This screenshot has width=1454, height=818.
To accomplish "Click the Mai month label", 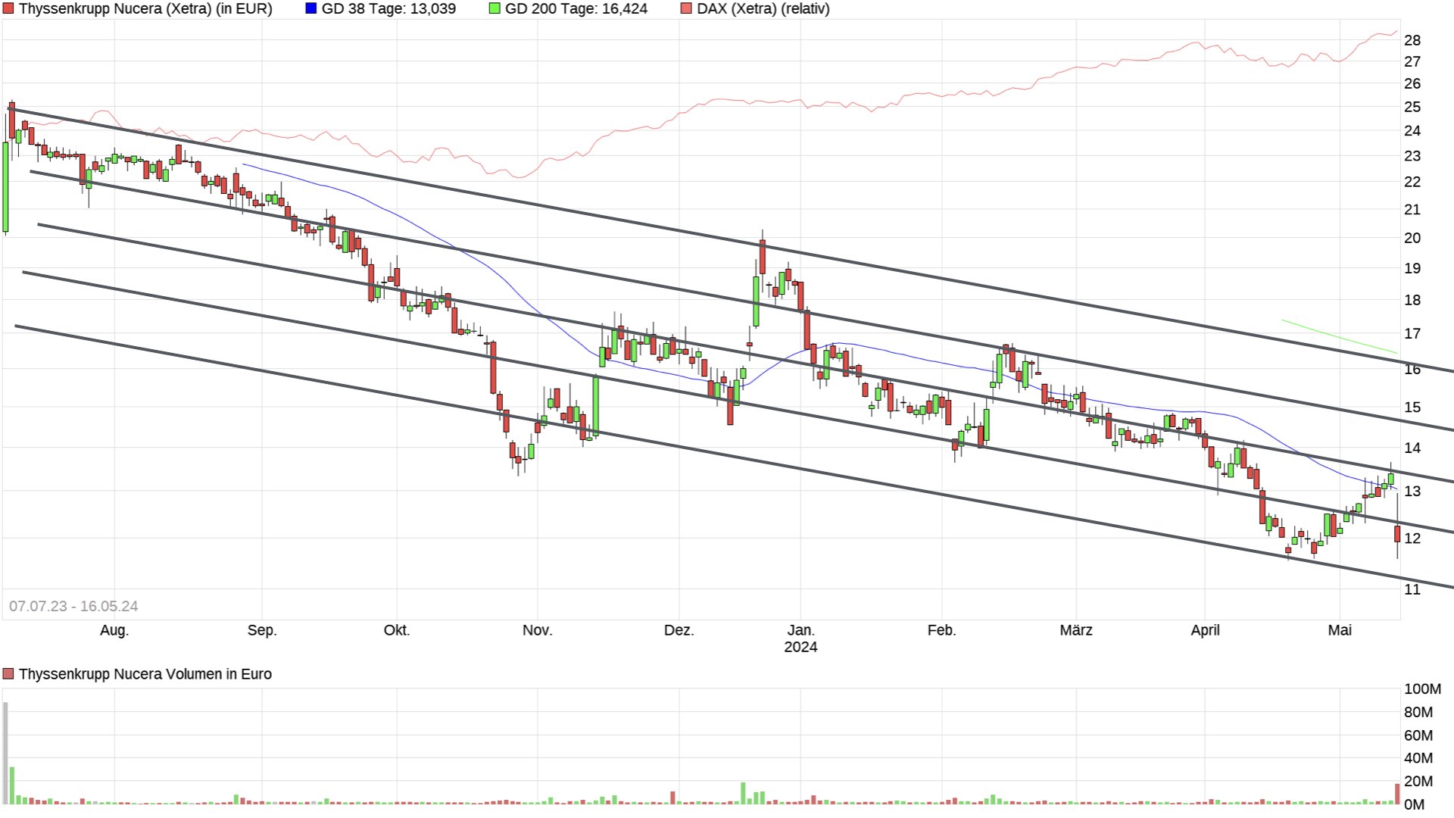I will click(x=1339, y=630).
